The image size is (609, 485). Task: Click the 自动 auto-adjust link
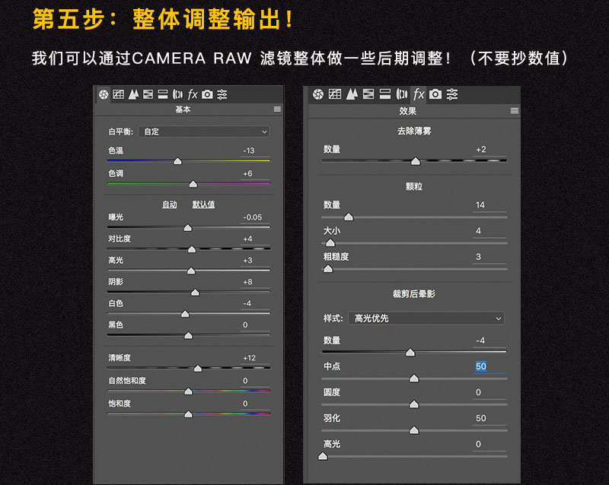click(x=169, y=204)
